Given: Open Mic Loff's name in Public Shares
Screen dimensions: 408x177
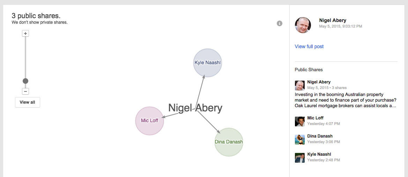Looking at the screenshot, I should click(x=315, y=118).
